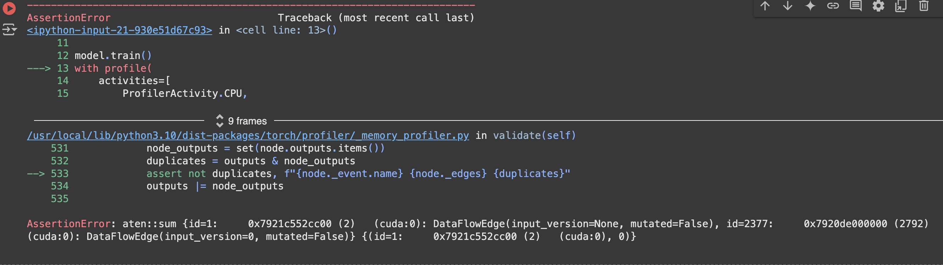Move the cell down with the arrow icon
This screenshot has width=943, height=265.
787,6
